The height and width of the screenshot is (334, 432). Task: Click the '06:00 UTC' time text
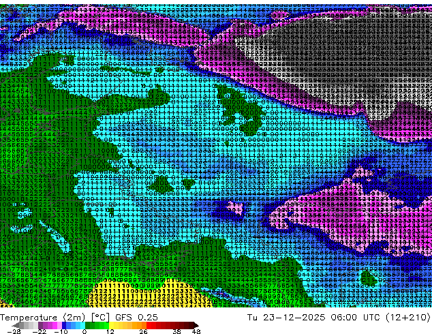(357, 318)
